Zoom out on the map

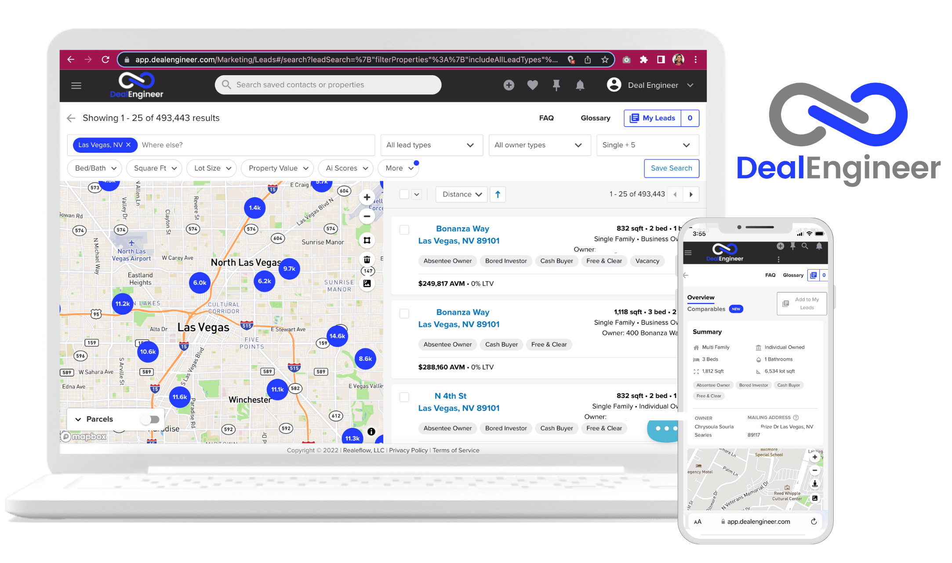coord(367,216)
